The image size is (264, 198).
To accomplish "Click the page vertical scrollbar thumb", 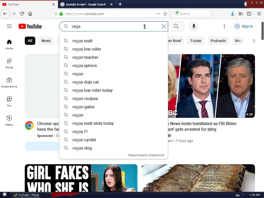I will [x=262, y=31].
